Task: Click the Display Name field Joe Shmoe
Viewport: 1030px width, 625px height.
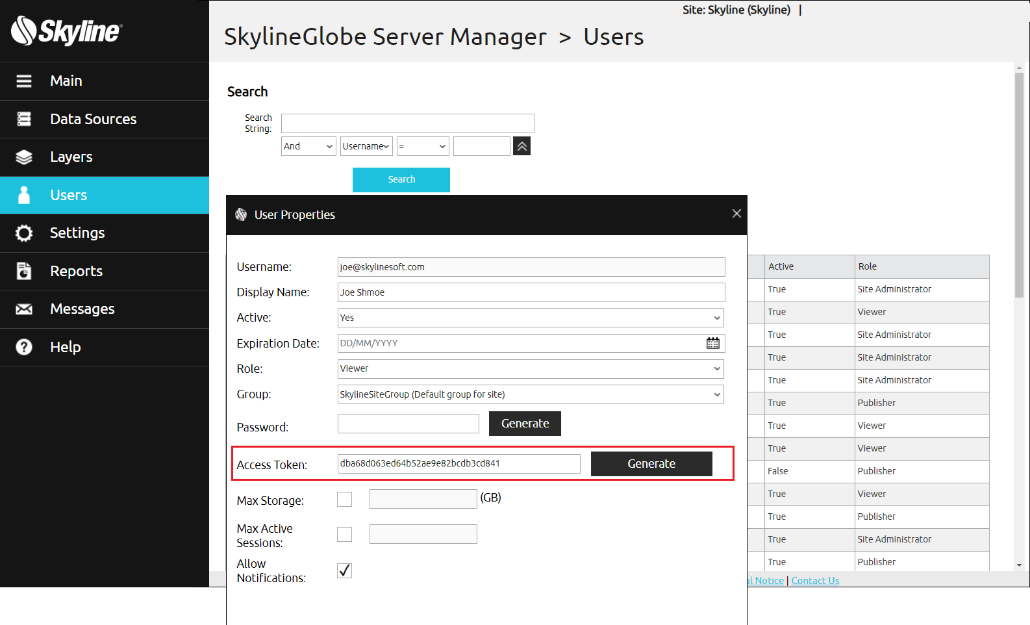Action: [531, 292]
